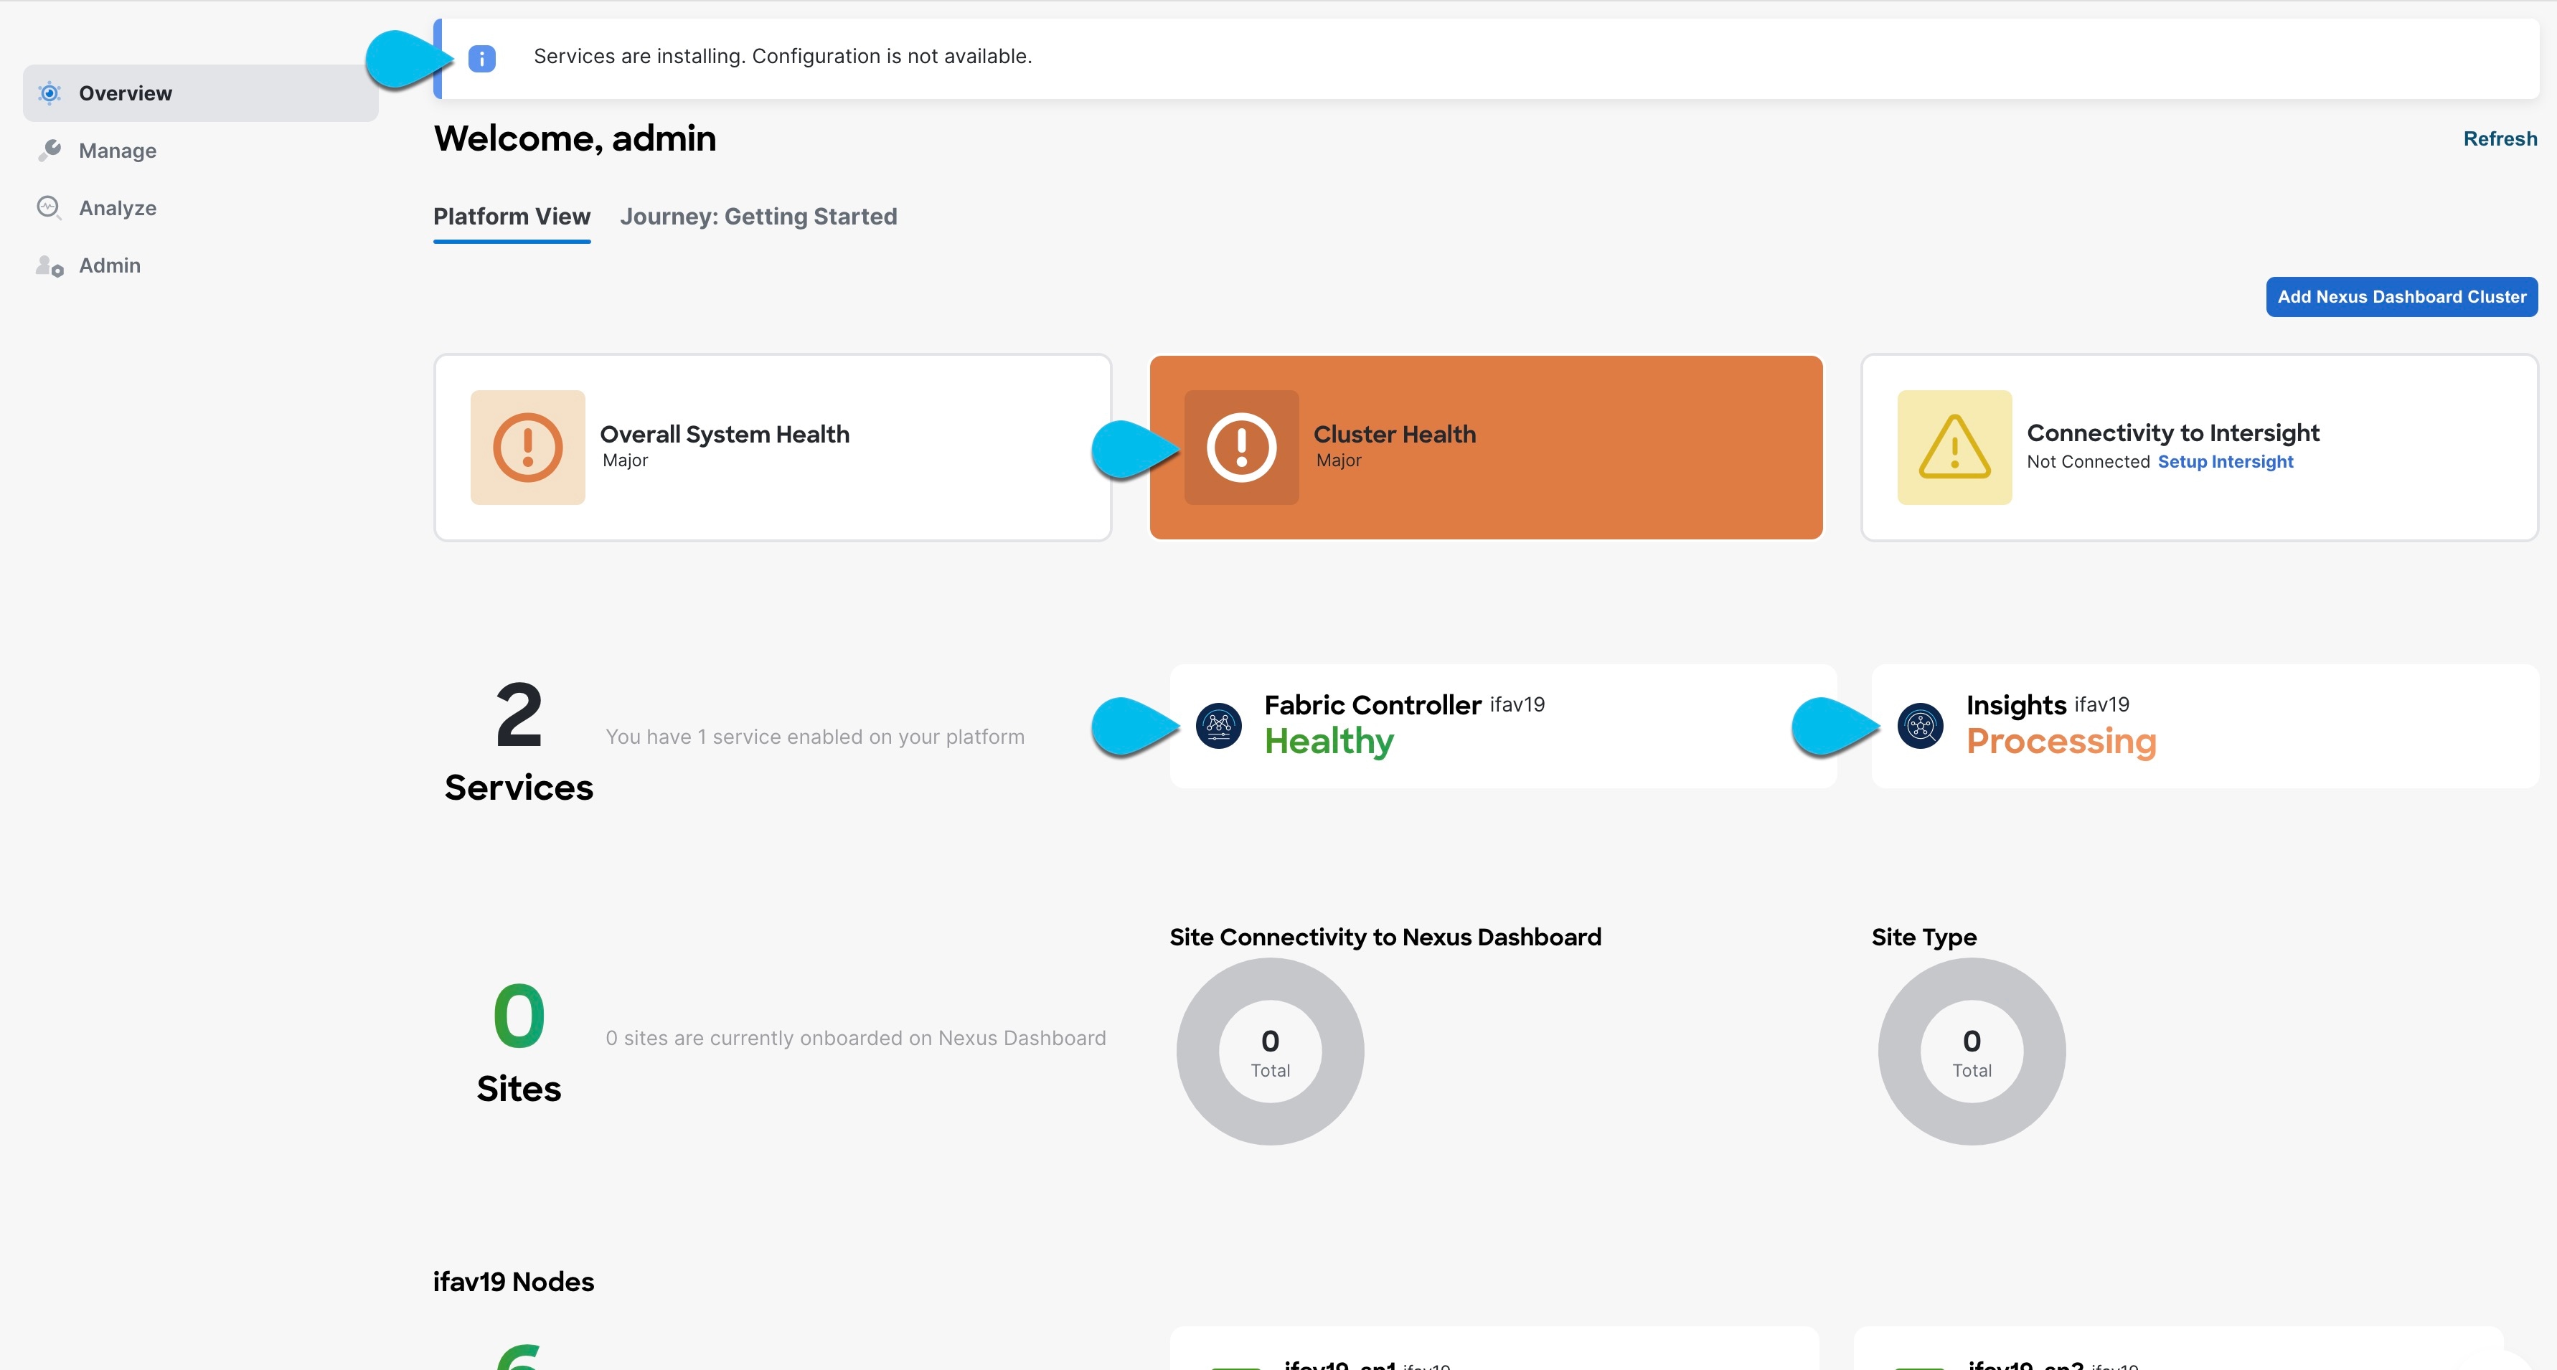The width and height of the screenshot is (2557, 1370).
Task: Open the Connectivity to Intersight card
Action: 2199,448
